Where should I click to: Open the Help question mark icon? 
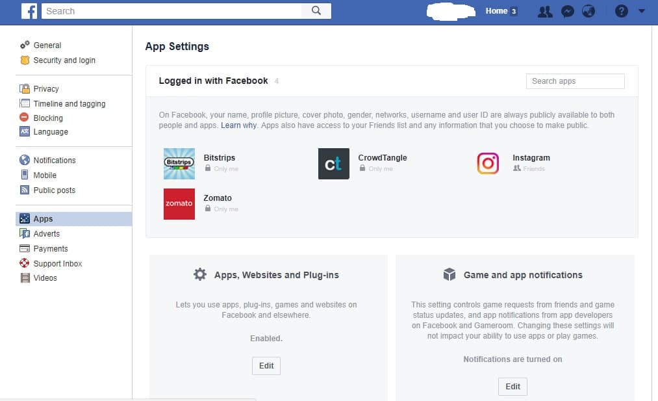620,11
